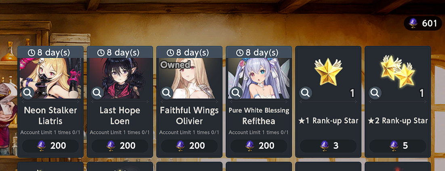Image resolution: width=445 pixels, height=171 pixels.
Task: Select Neon Stalker Liatris character portrait
Action: click(50, 78)
